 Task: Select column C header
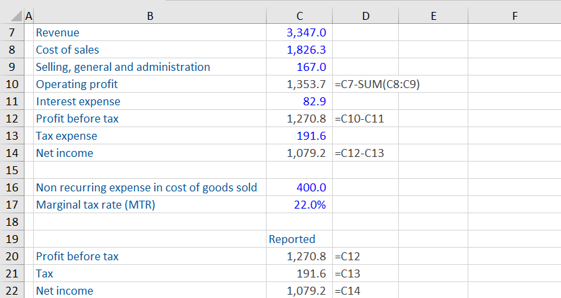(x=299, y=16)
